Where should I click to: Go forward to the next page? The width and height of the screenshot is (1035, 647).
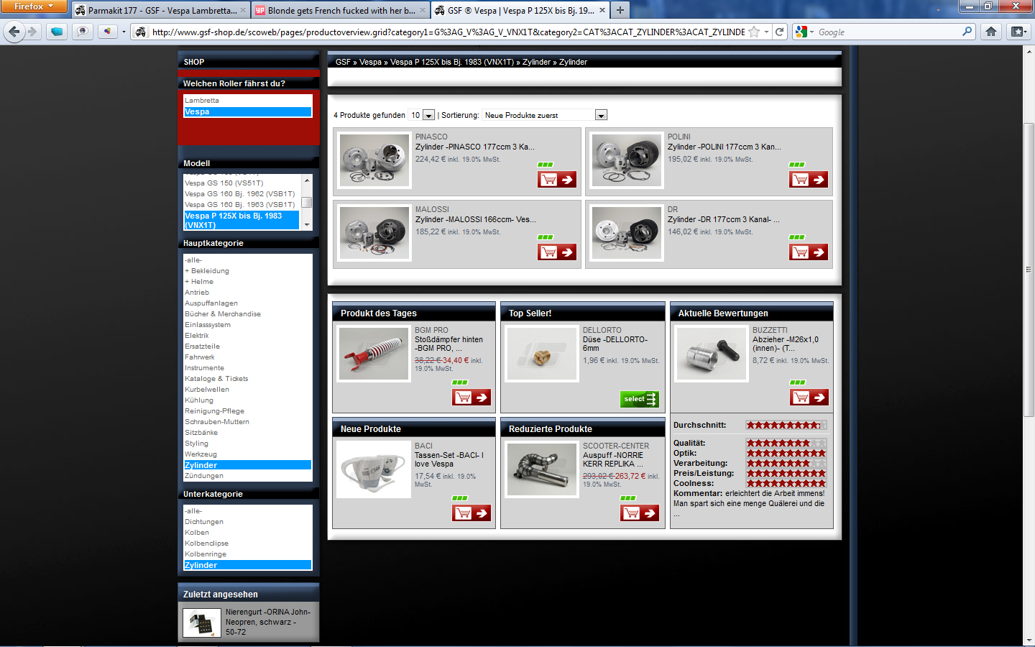click(x=32, y=32)
